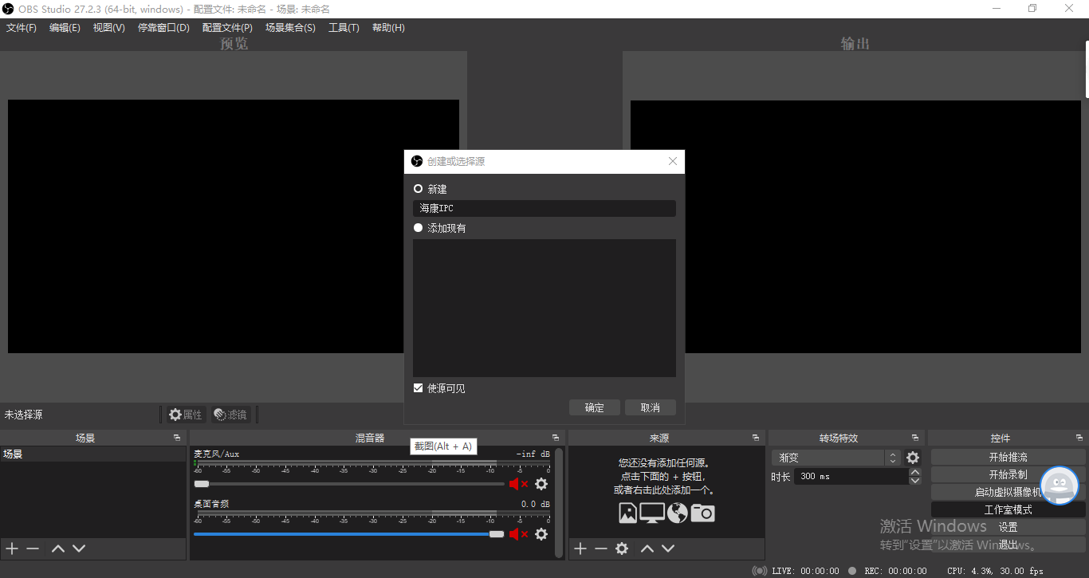1089x578 pixels.
Task: Select the 新建 radio option
Action: [x=419, y=189]
